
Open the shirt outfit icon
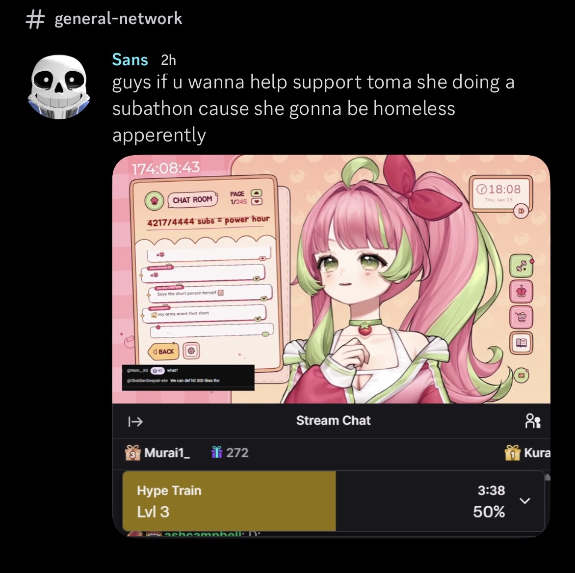521,292
